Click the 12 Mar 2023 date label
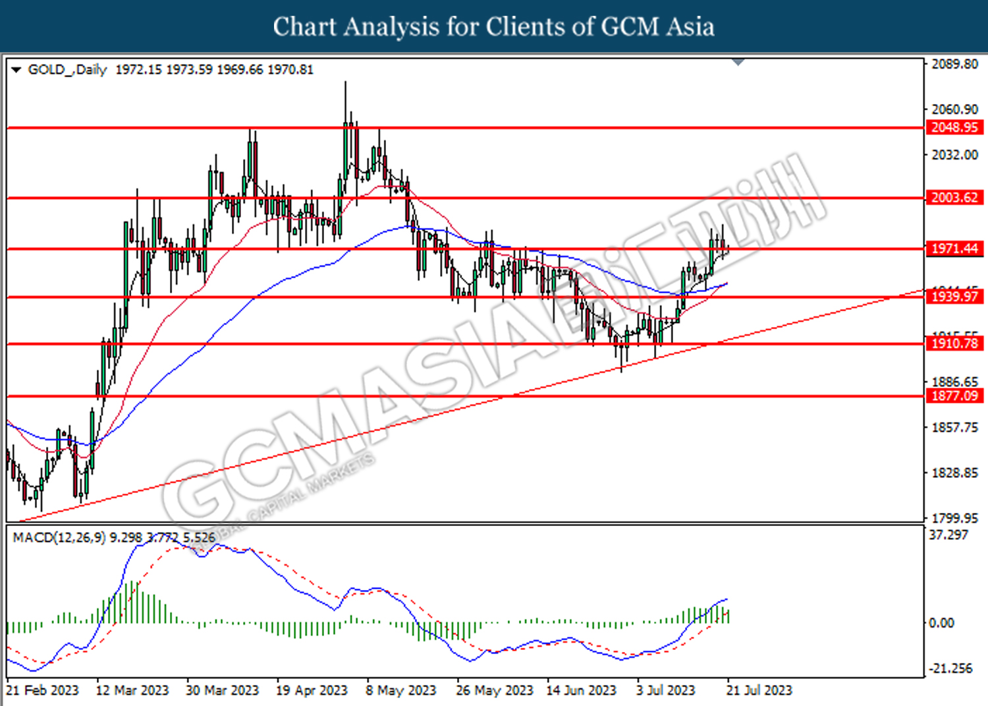This screenshot has width=988, height=706. click(x=132, y=691)
